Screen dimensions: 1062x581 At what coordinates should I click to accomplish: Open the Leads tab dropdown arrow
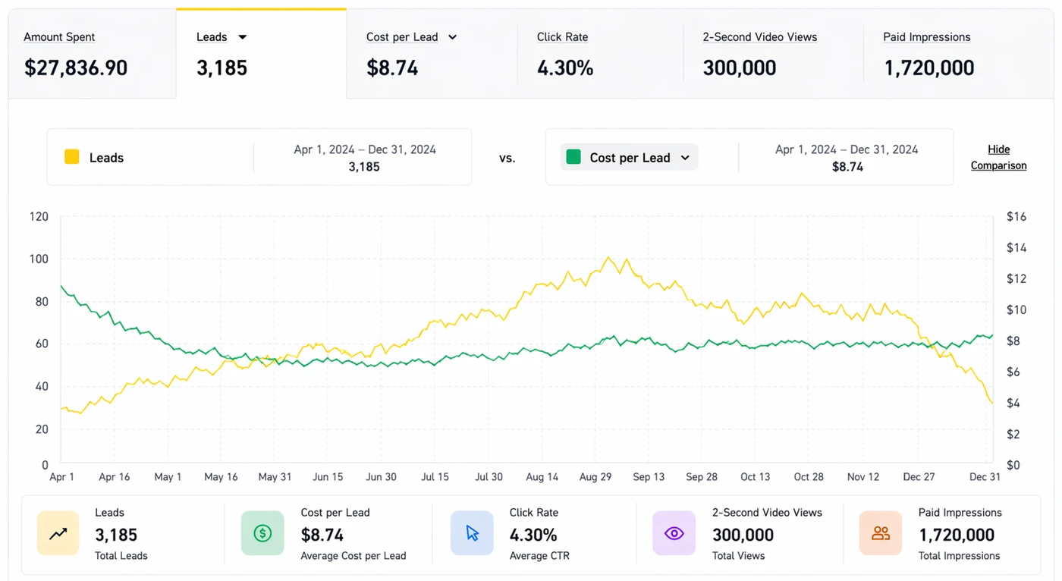243,37
